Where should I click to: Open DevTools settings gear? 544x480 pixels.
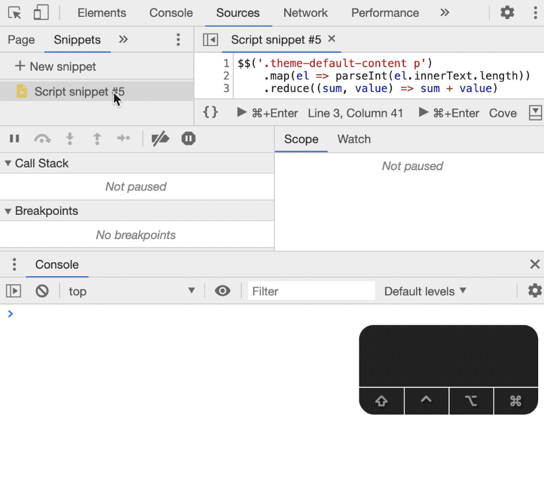(x=507, y=13)
